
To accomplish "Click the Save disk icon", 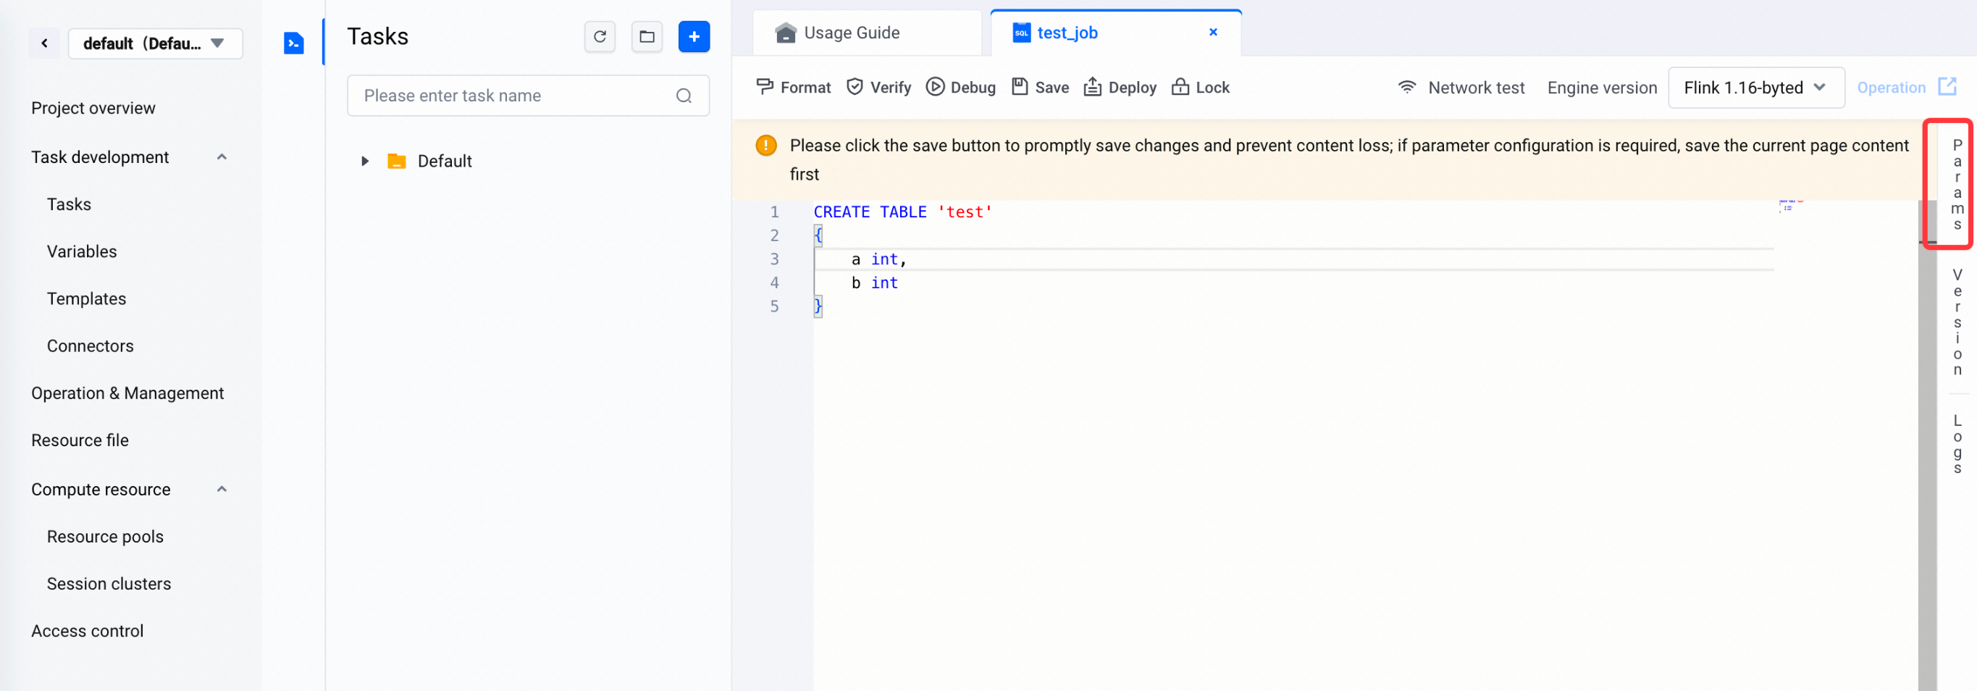I will tap(1019, 87).
